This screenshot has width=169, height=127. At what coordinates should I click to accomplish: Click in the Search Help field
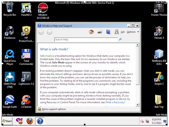[86, 39]
